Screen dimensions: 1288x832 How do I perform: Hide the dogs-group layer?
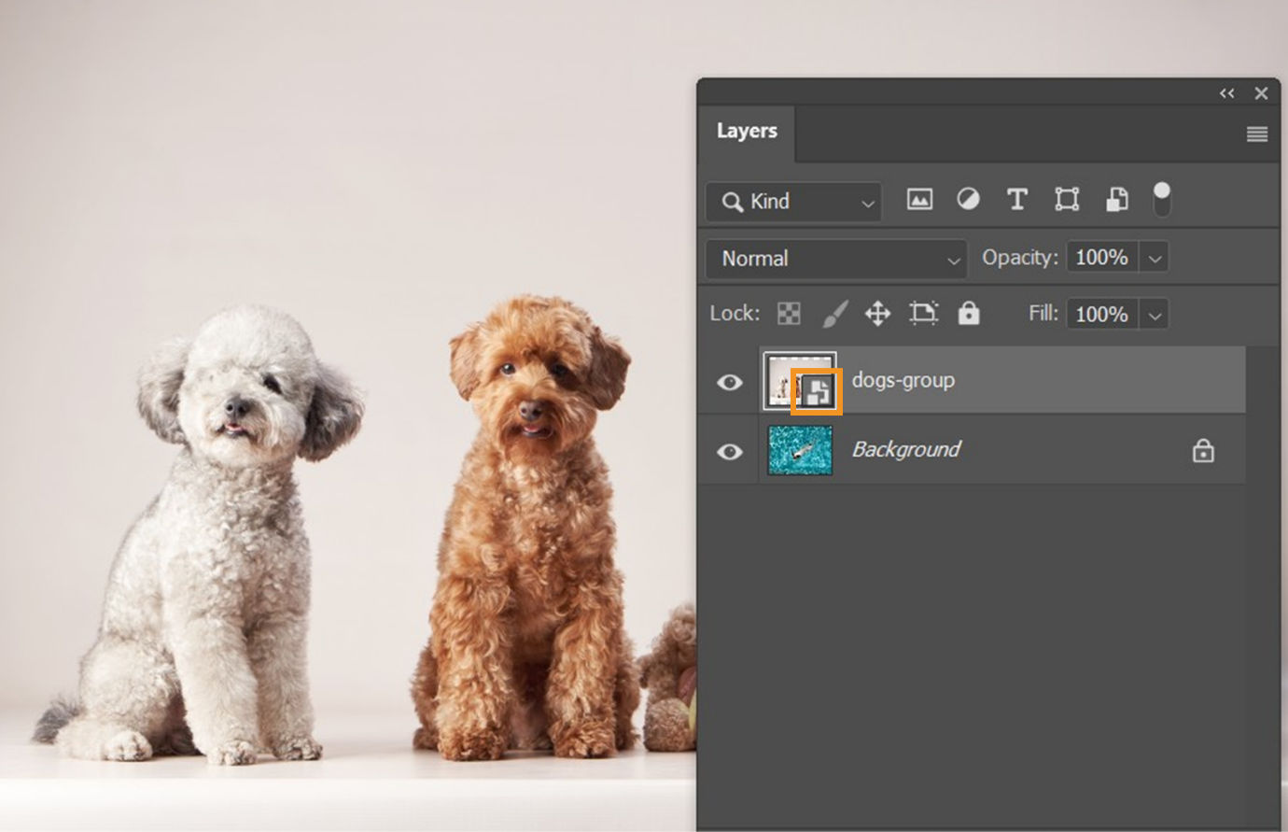pos(730,382)
